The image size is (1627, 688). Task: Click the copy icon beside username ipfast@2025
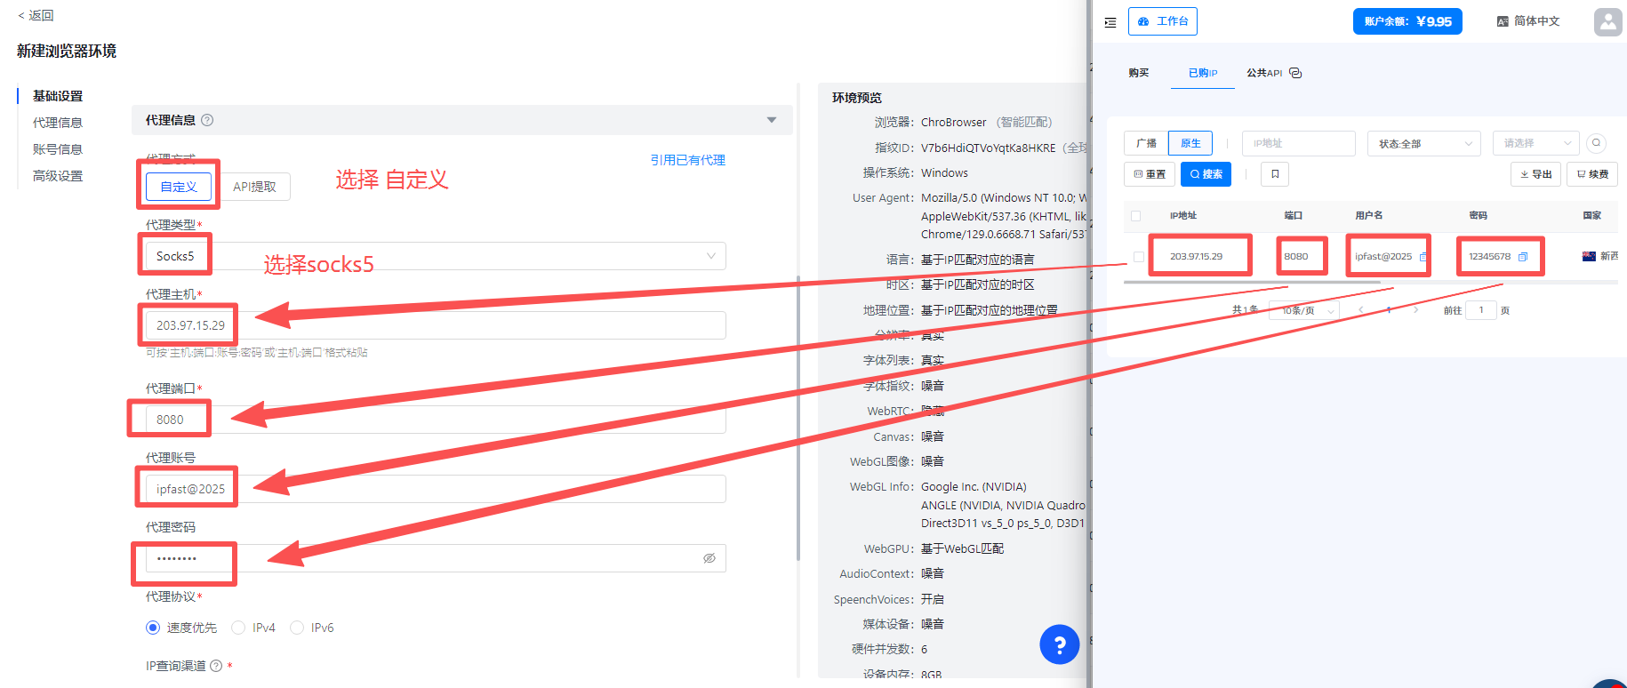[x=1423, y=257]
